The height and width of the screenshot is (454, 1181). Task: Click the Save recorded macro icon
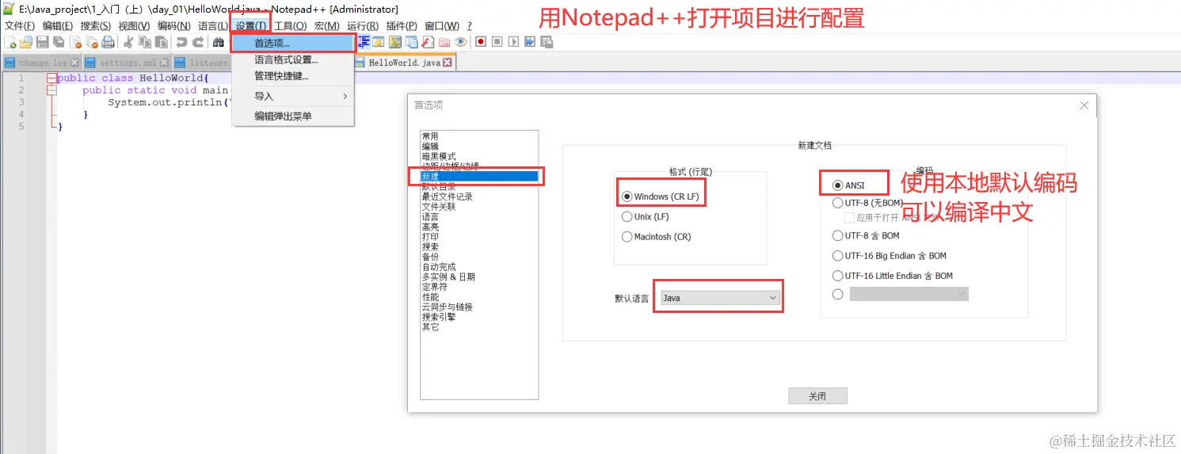pyautogui.click(x=547, y=41)
